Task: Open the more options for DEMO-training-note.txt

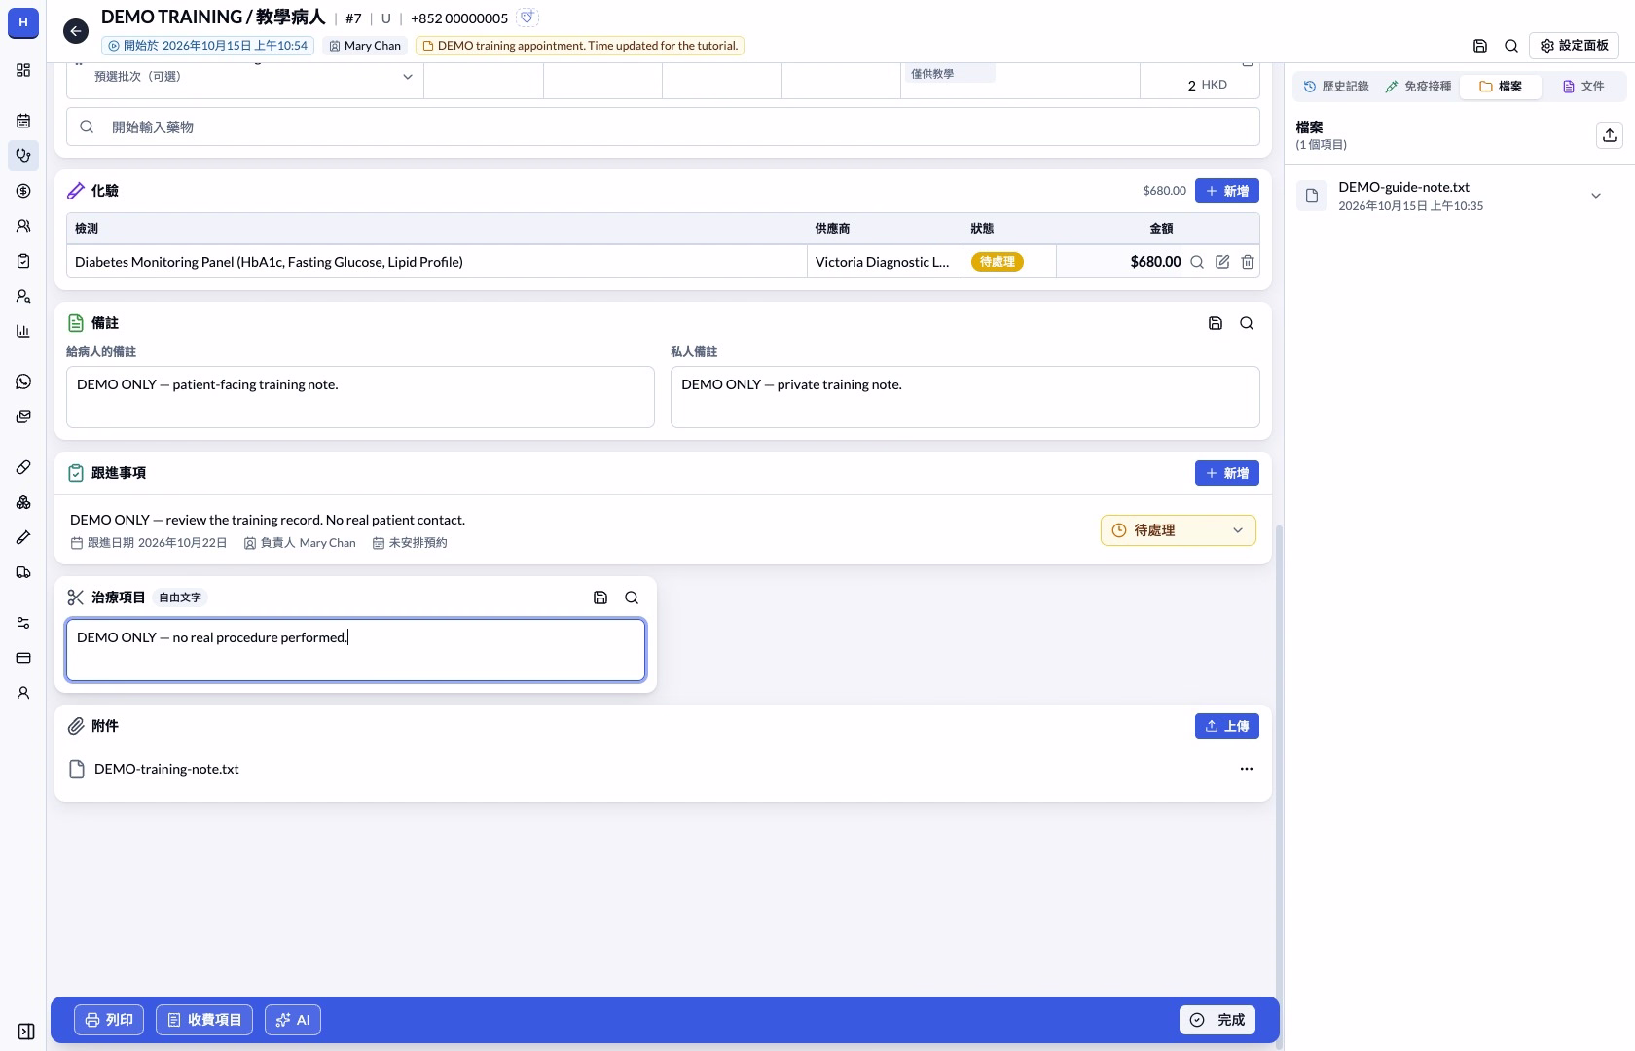Action: click(1247, 769)
